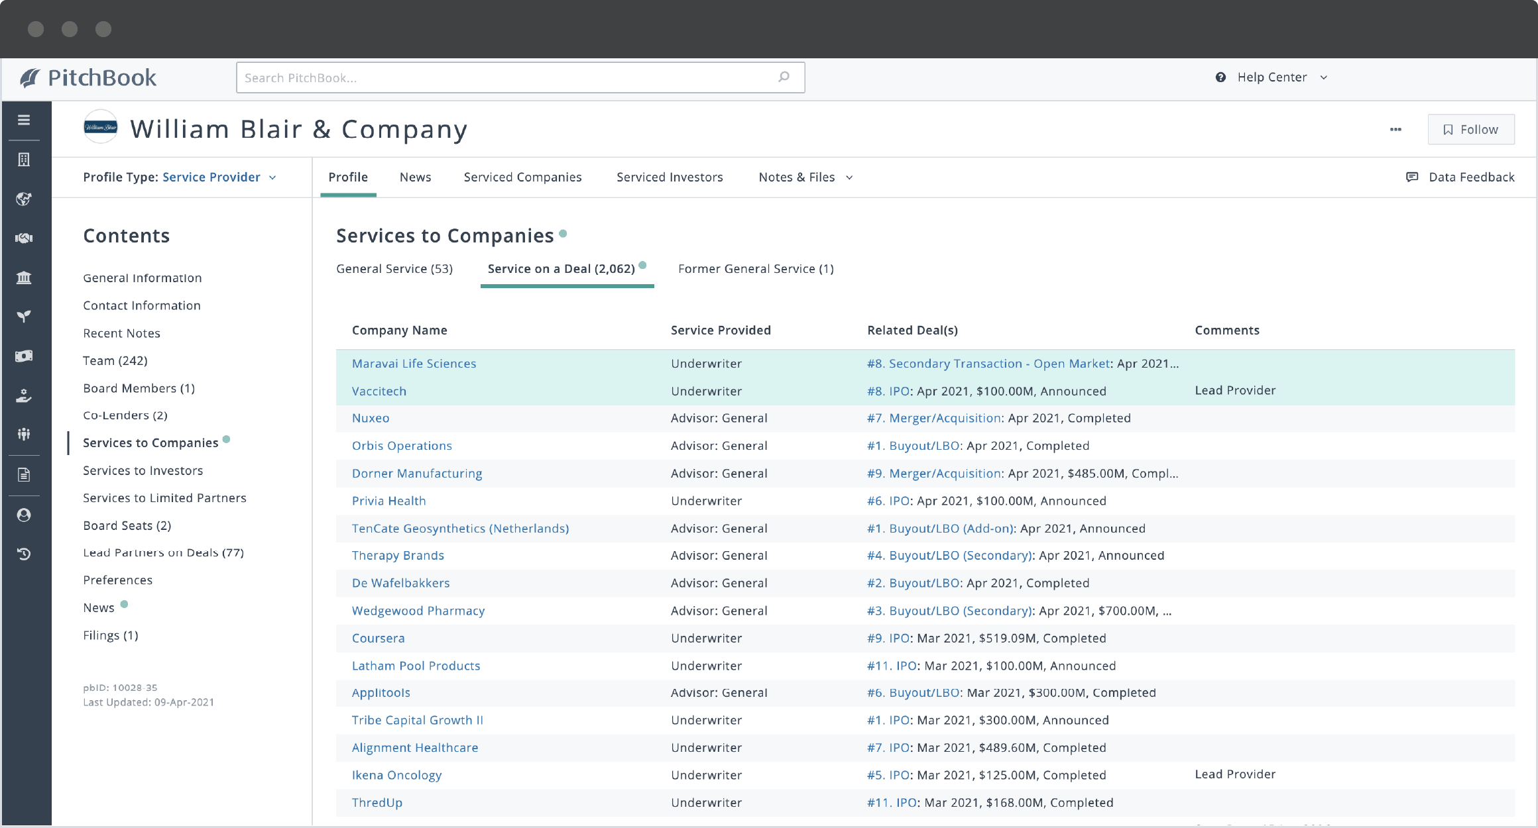
Task: Open Board Seats (2) in Contents
Action: point(127,525)
